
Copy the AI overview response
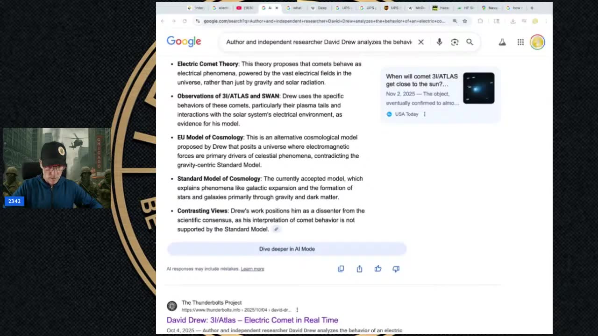tap(341, 269)
